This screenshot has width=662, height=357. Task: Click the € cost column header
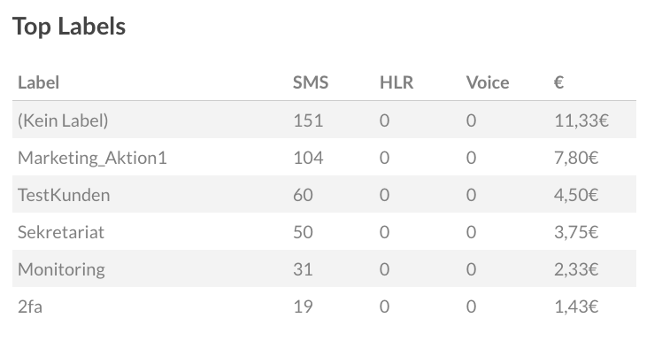point(558,82)
